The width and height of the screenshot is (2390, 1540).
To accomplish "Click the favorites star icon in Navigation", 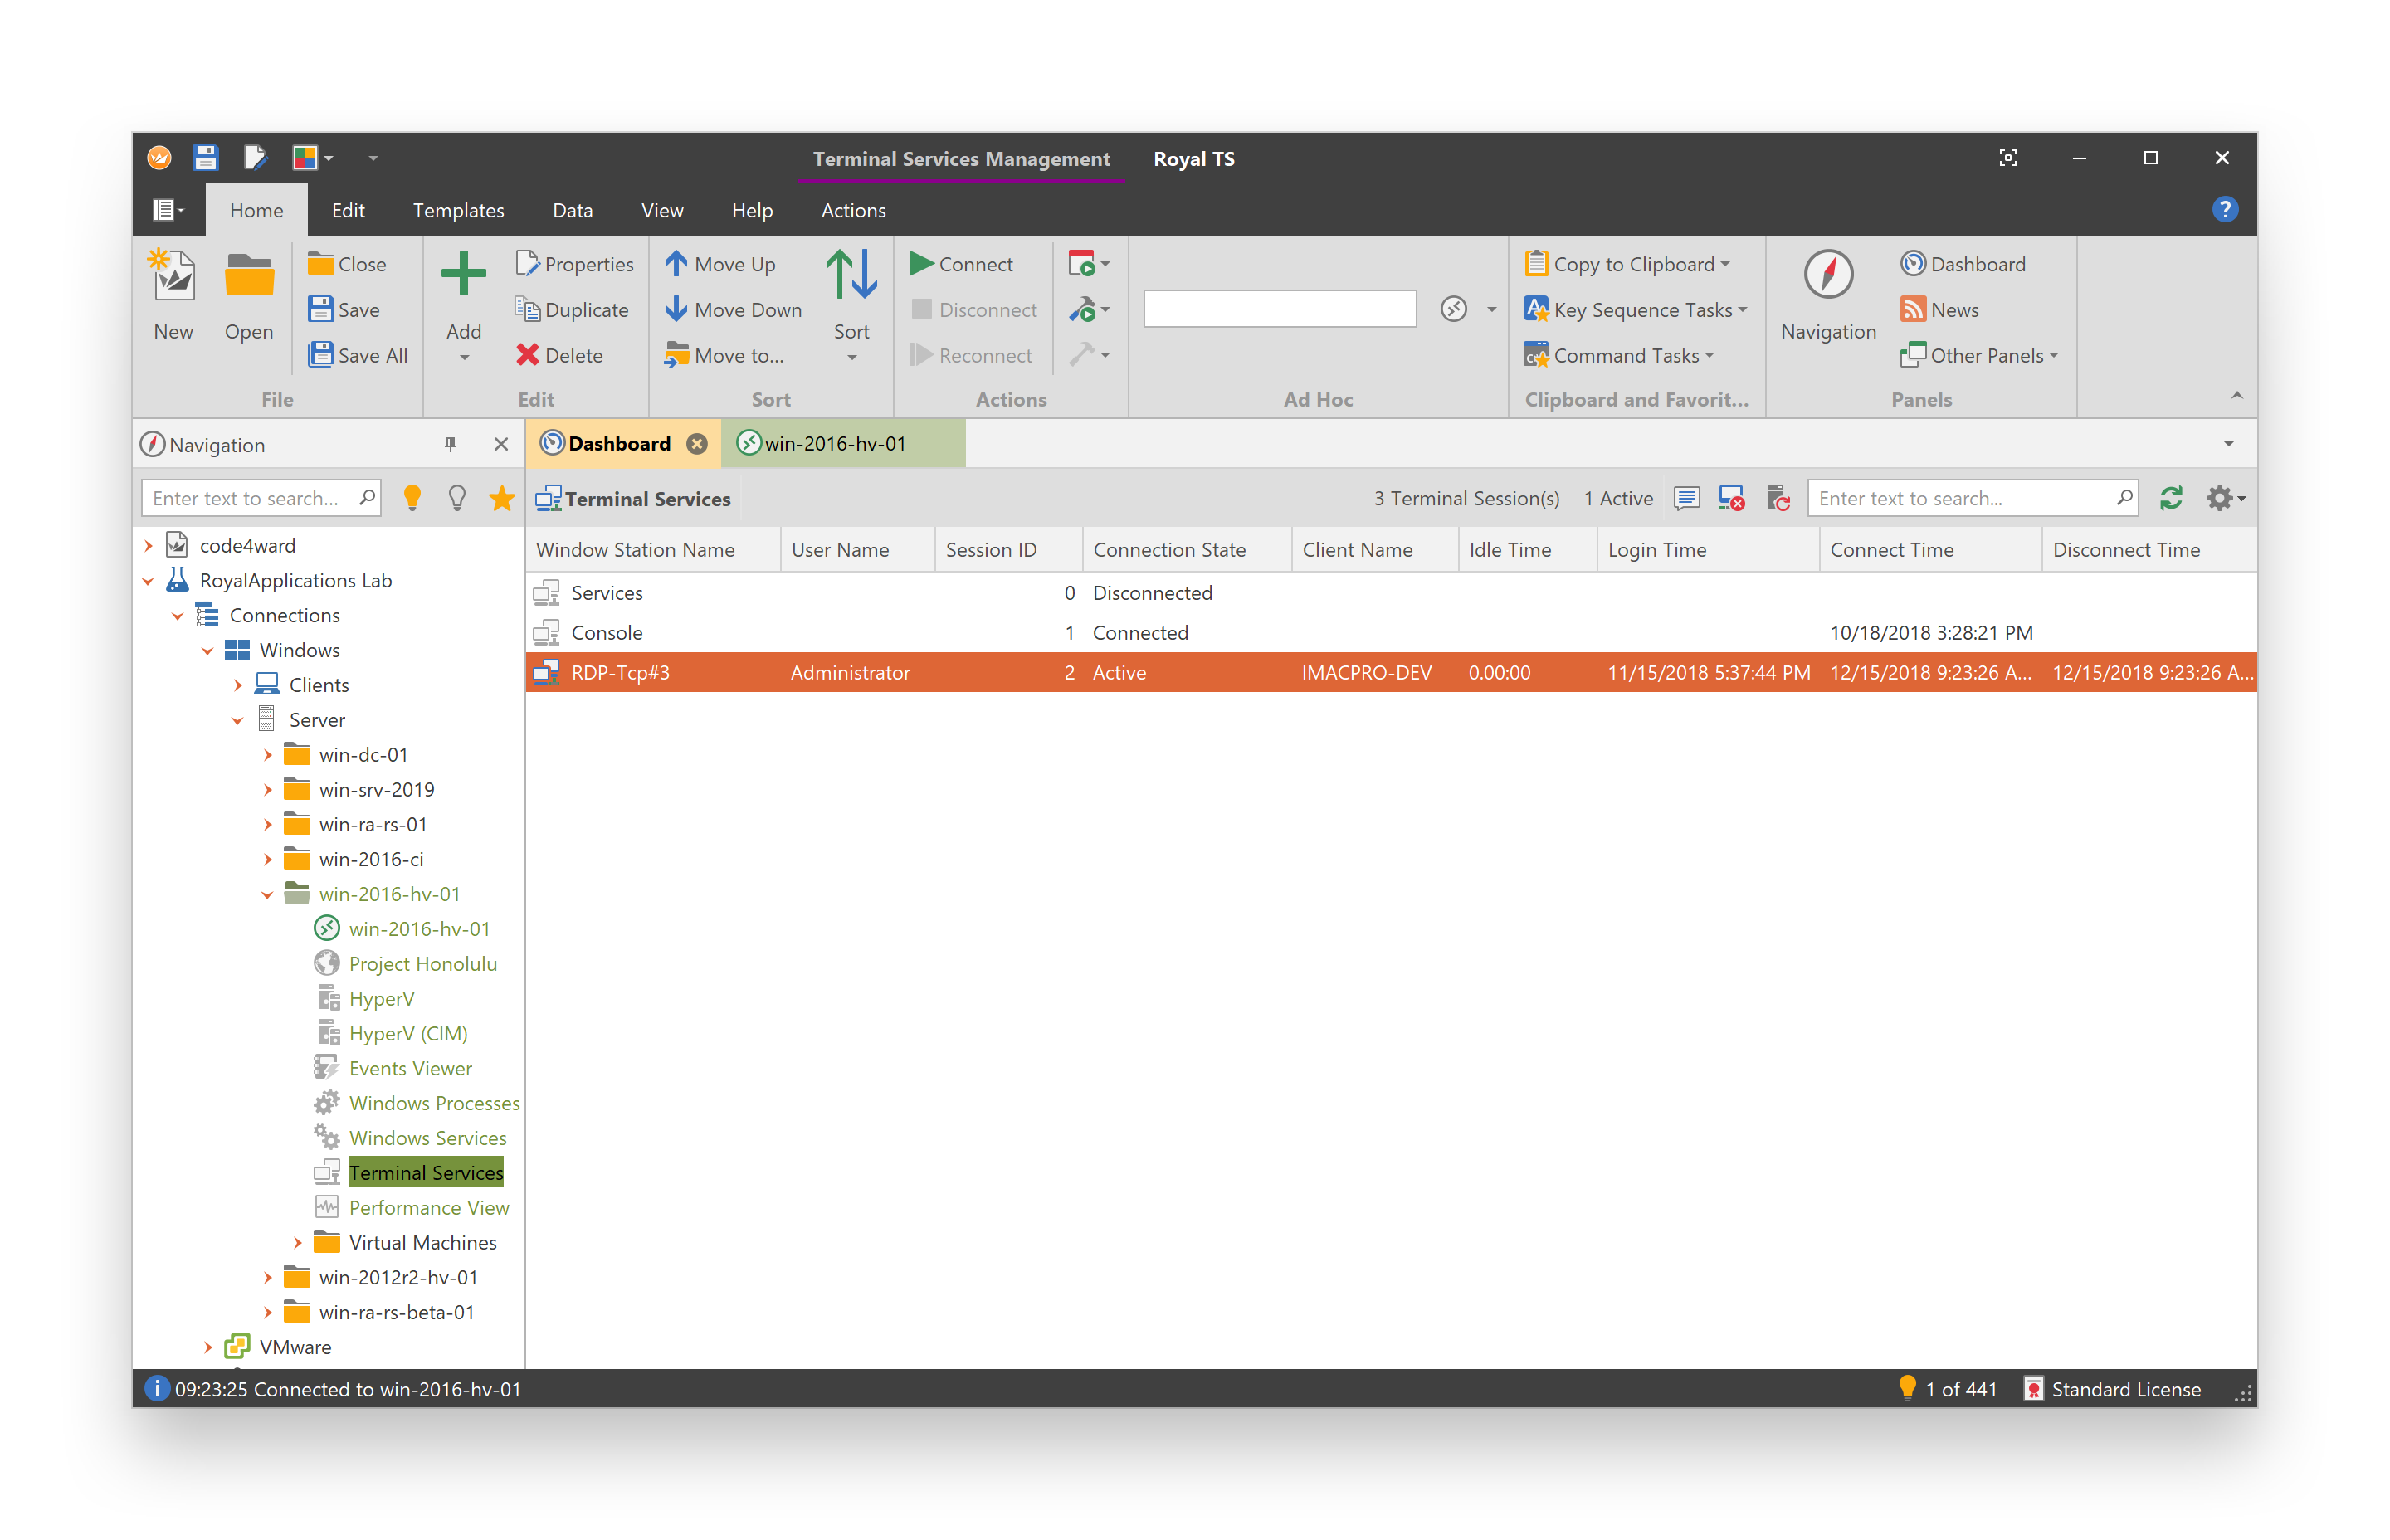I will click(x=502, y=498).
